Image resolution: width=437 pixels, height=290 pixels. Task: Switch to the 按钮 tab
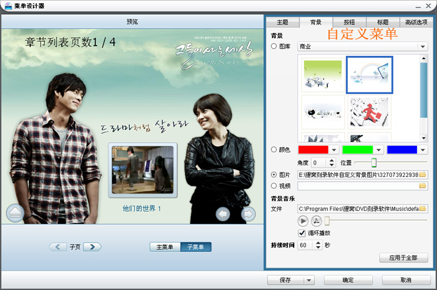[349, 23]
